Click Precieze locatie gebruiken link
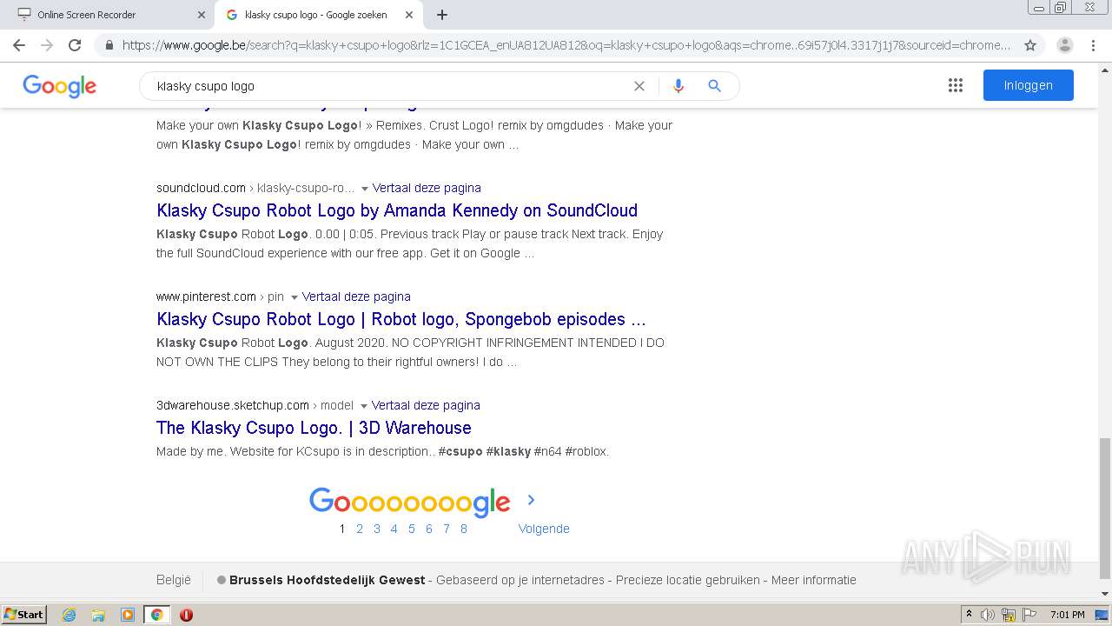 pyautogui.click(x=688, y=580)
